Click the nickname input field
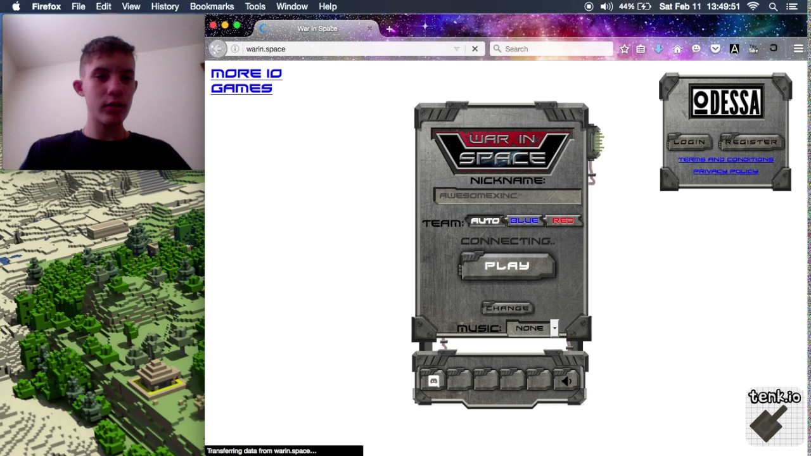This screenshot has height=456, width=811. click(x=507, y=196)
